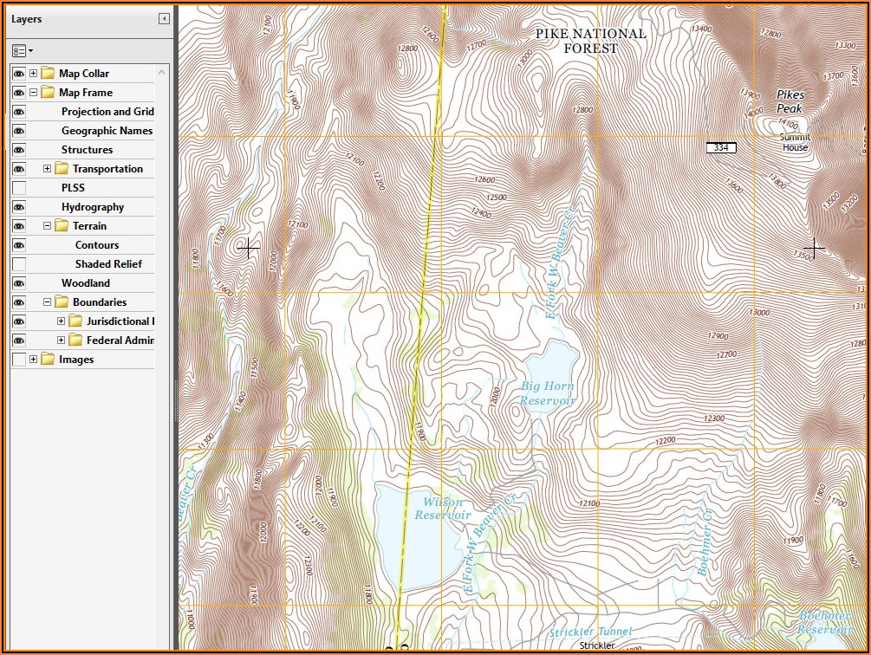Image resolution: width=871 pixels, height=655 pixels.
Task: Expand the Transportation layer group
Action: tap(48, 169)
